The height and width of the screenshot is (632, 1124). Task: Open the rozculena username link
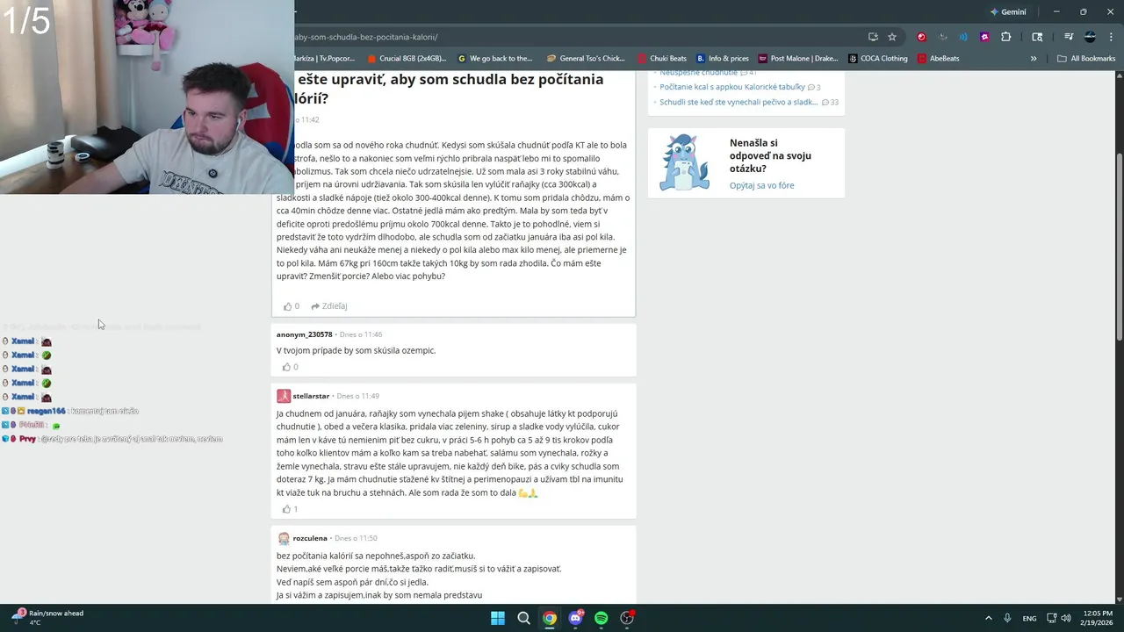pyautogui.click(x=310, y=538)
